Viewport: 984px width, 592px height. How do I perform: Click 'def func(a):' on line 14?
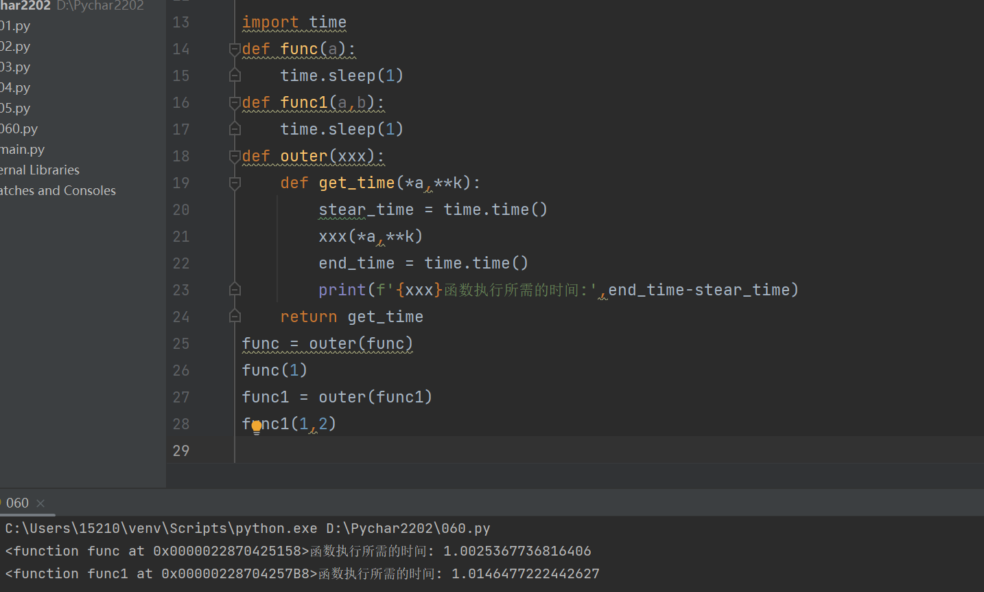coord(298,49)
